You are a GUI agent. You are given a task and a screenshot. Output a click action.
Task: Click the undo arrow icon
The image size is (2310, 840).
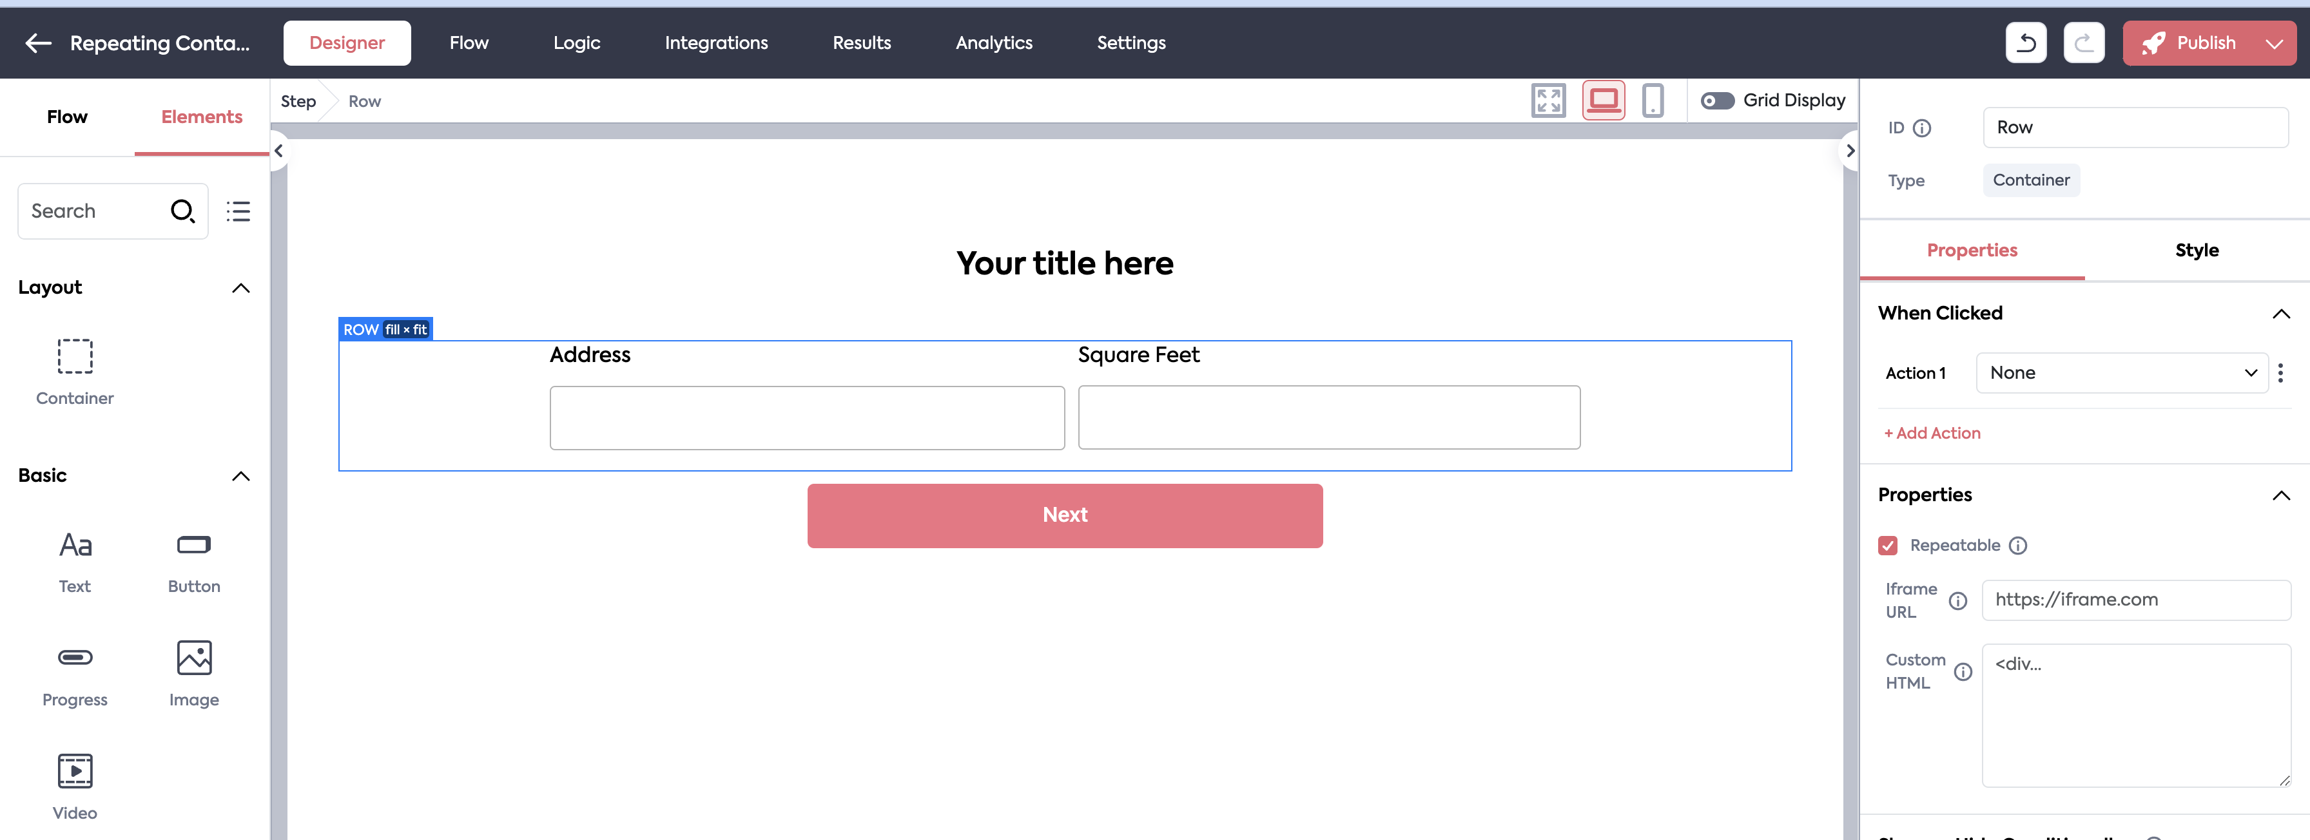[2025, 43]
